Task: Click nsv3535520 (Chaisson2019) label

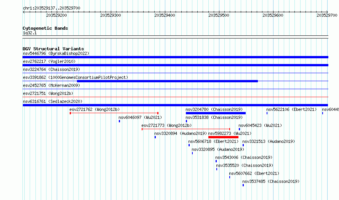Action: pyautogui.click(x=245, y=165)
